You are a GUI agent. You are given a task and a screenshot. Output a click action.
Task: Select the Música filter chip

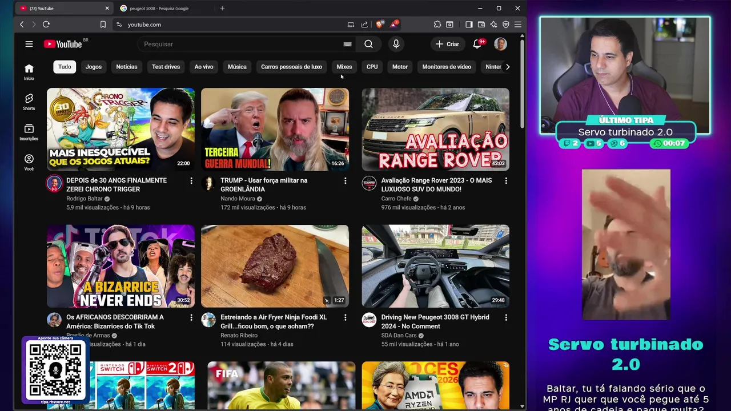237,67
